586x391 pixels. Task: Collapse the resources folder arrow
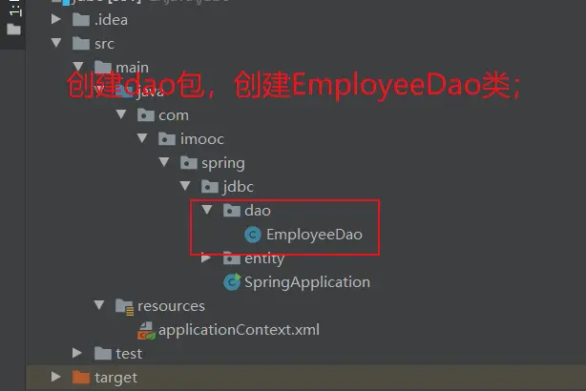click(99, 305)
